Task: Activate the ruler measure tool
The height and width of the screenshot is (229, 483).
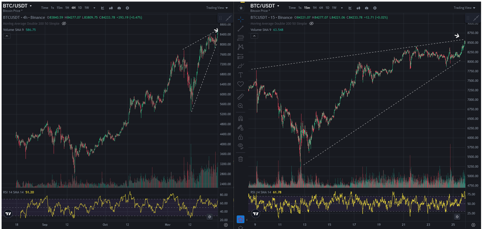Action: (240, 96)
